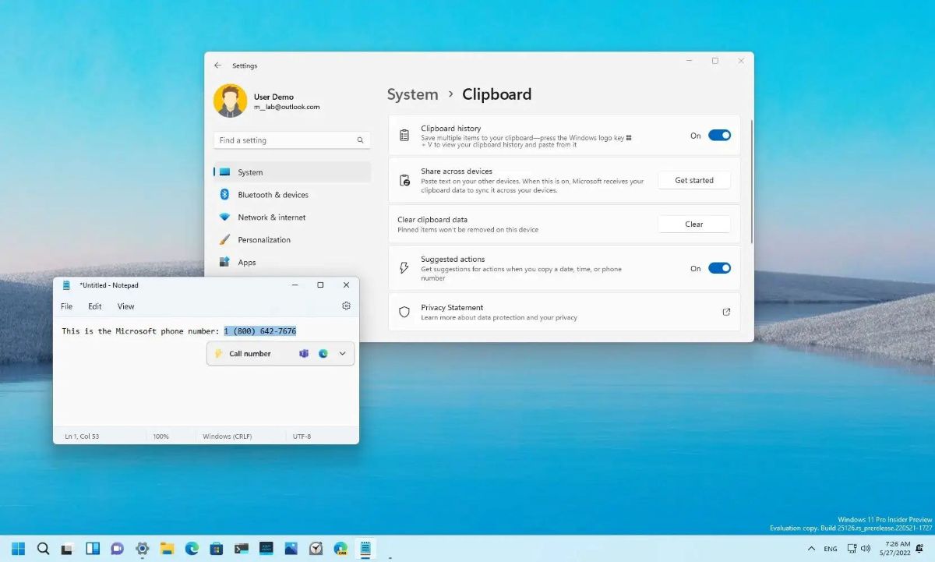Open Windows Terminal from the taskbar

pyautogui.click(x=242, y=549)
